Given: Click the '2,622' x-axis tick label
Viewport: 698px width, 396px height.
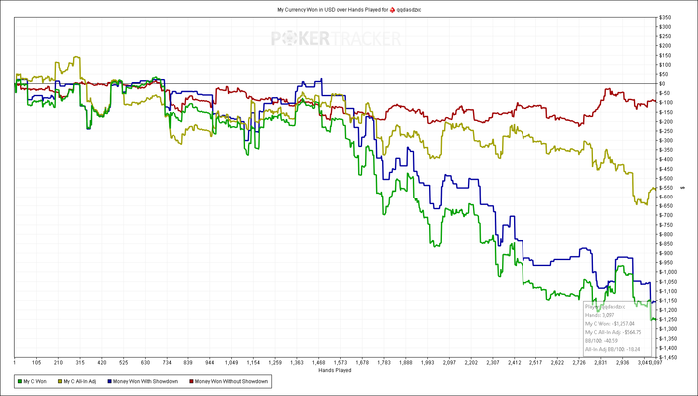Looking at the screenshot, I should pos(557,363).
